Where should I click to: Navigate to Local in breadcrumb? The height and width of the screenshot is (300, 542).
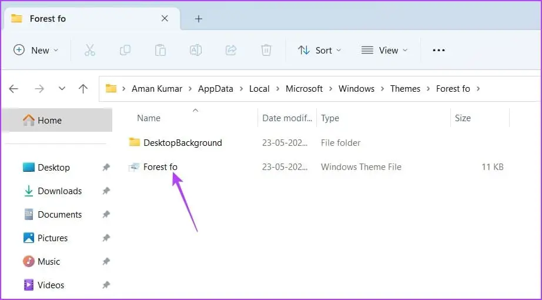coord(259,89)
